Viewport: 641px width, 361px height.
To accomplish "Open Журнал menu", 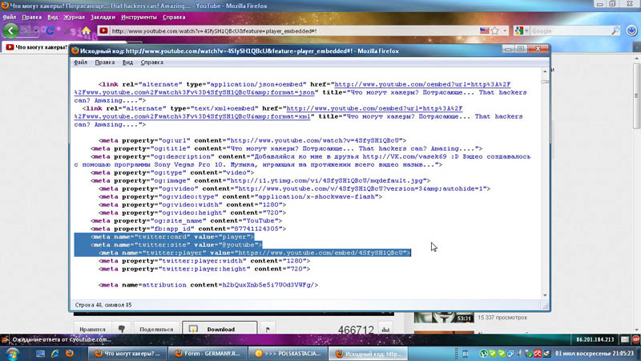I will click(74, 17).
